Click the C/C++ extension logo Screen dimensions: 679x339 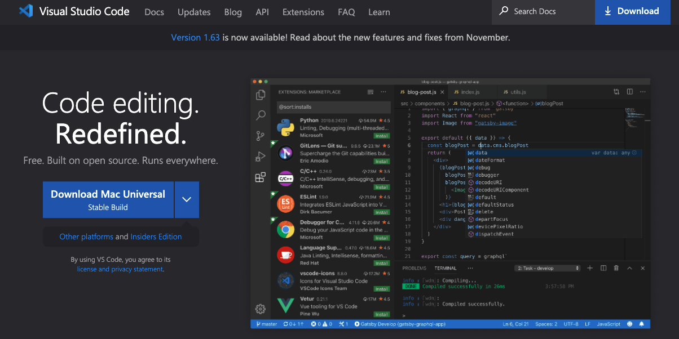click(x=286, y=179)
